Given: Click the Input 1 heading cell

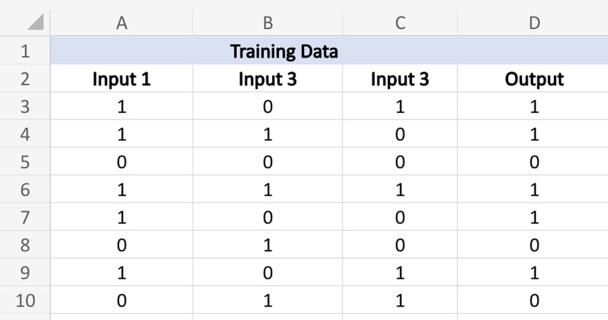Looking at the screenshot, I should pyautogui.click(x=122, y=79).
